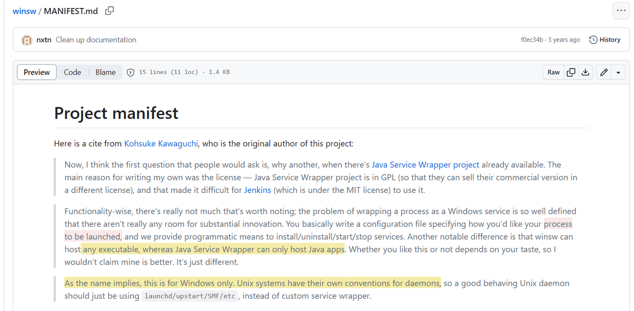The image size is (634, 311).
Task: Switch to the Blame tab
Action: pos(106,72)
